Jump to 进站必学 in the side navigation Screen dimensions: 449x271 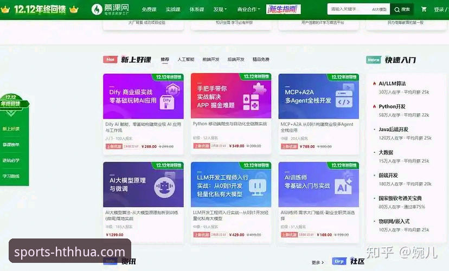[11, 160]
